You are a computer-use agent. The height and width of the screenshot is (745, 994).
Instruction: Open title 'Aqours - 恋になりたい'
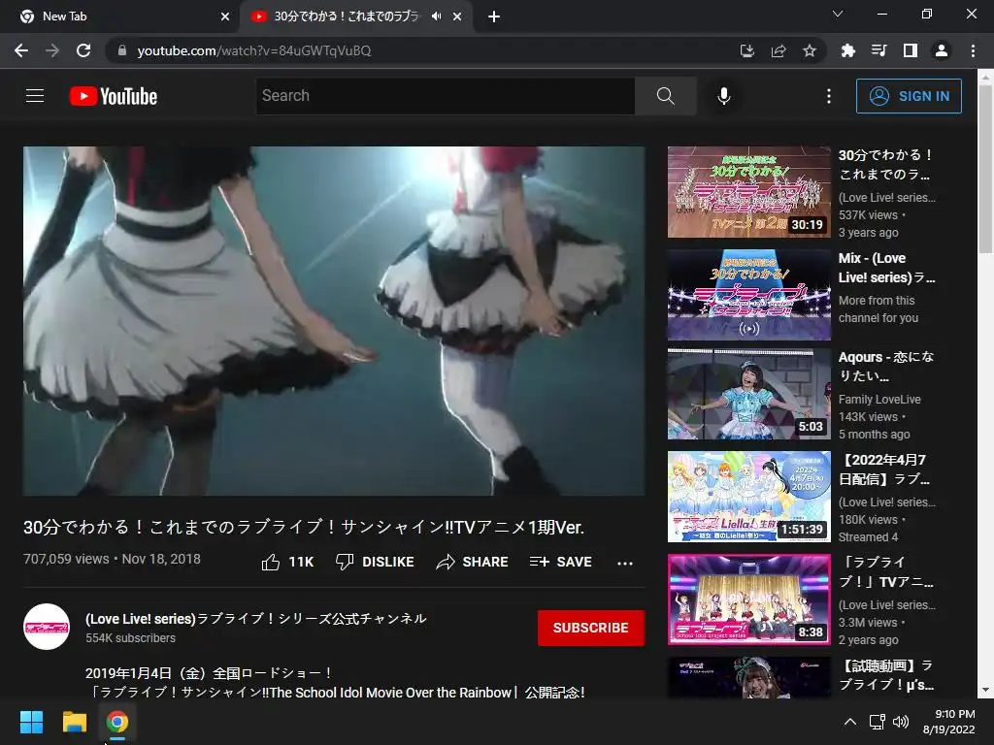(886, 366)
